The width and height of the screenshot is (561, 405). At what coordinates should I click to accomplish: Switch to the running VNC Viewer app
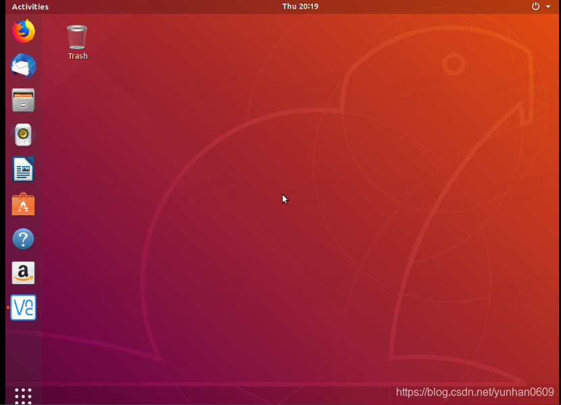[23, 307]
